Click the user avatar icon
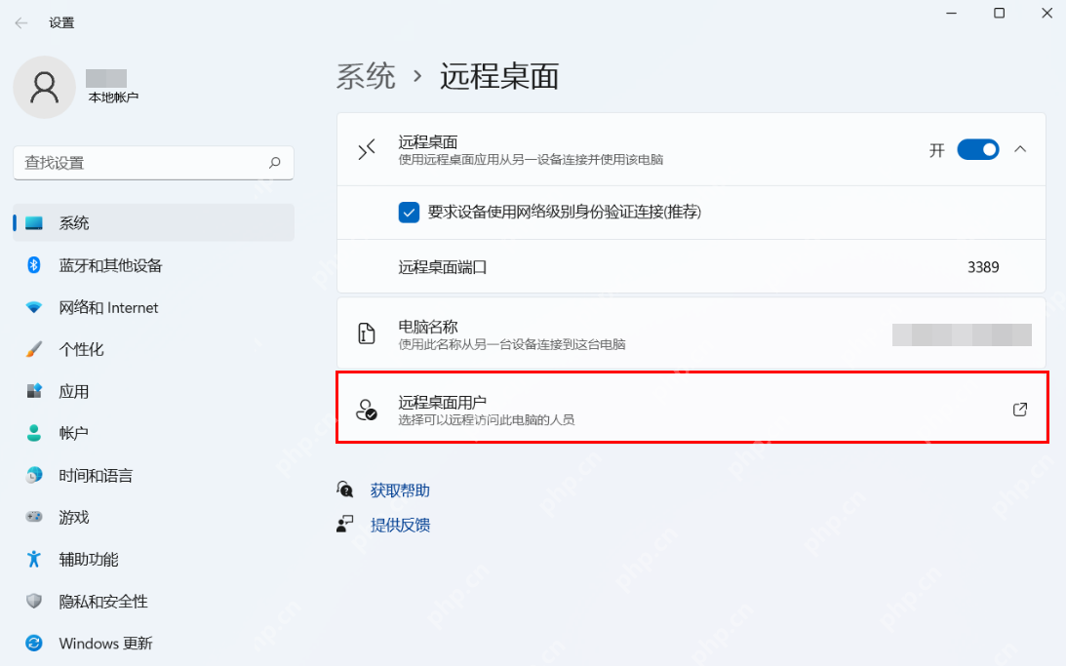1066x666 pixels. [x=44, y=87]
